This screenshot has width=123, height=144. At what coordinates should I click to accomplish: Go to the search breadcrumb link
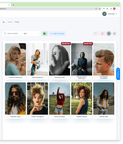pyautogui.click(x=10, y=22)
